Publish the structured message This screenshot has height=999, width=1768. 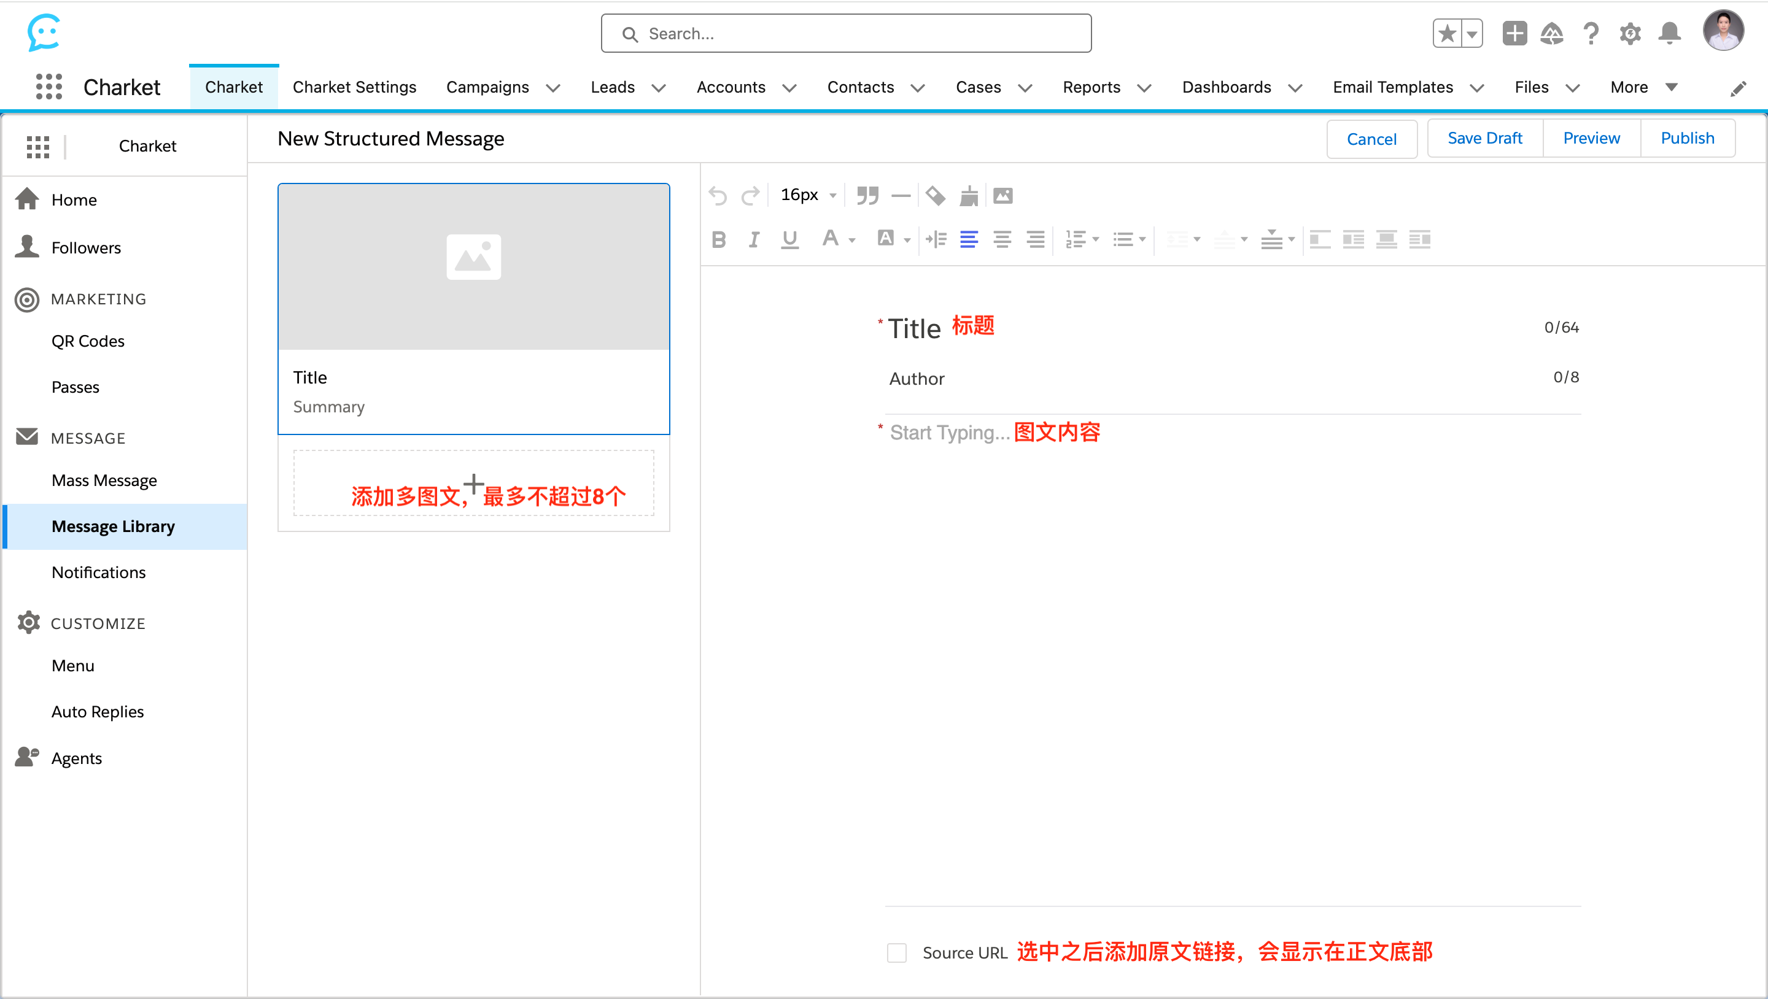coord(1687,138)
